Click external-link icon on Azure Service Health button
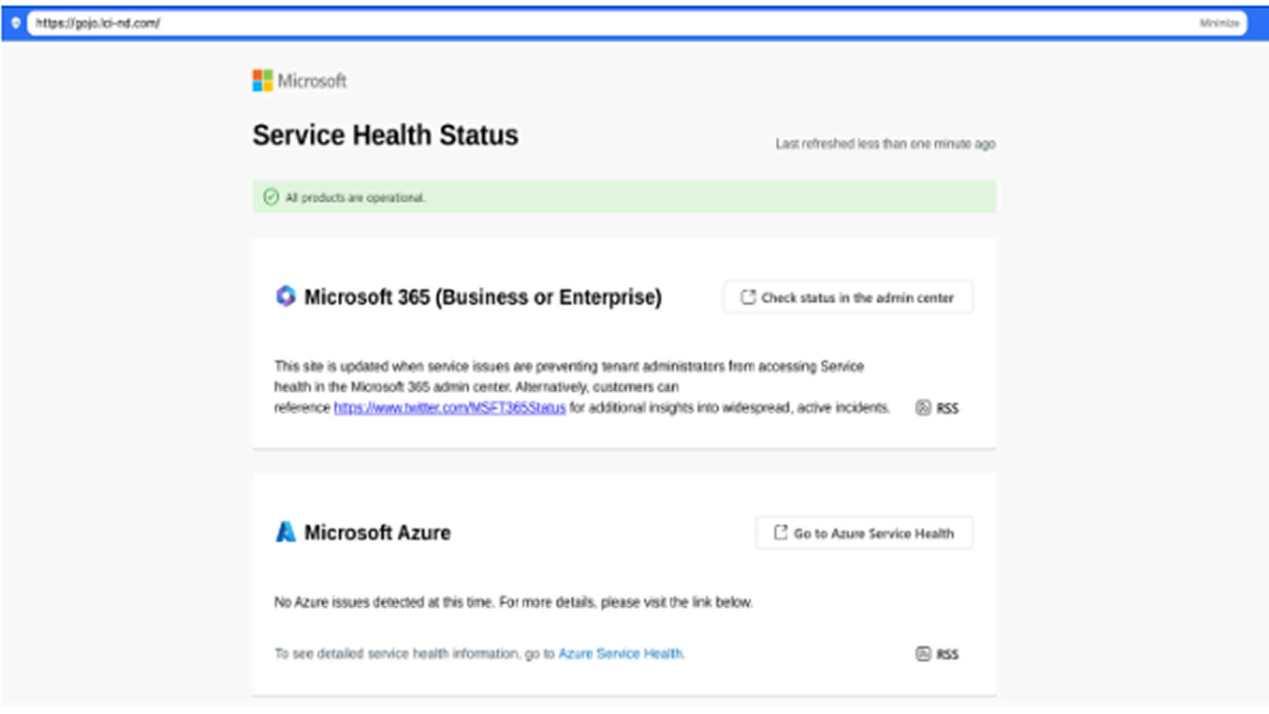 [x=780, y=533]
